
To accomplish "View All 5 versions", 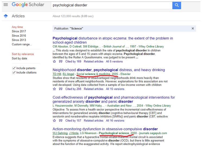I will point(114,61).
